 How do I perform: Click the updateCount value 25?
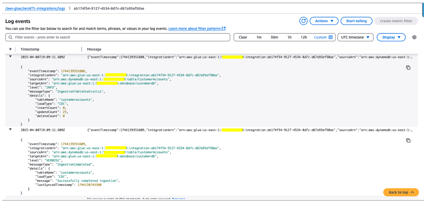65,112
